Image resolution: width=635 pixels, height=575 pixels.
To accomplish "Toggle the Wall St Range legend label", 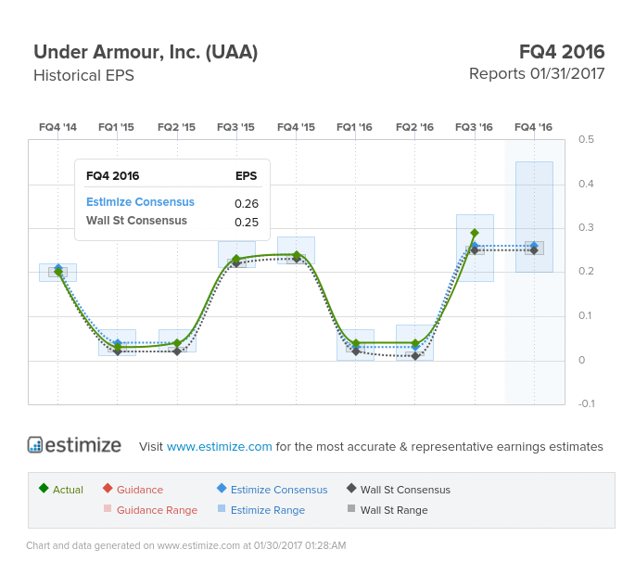I will click(x=394, y=510).
